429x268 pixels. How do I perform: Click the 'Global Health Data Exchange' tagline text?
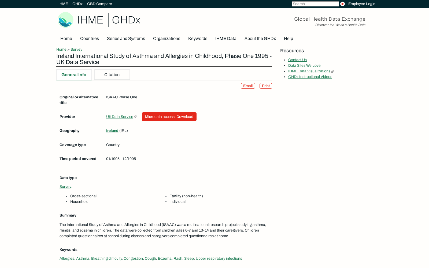[x=330, y=19]
